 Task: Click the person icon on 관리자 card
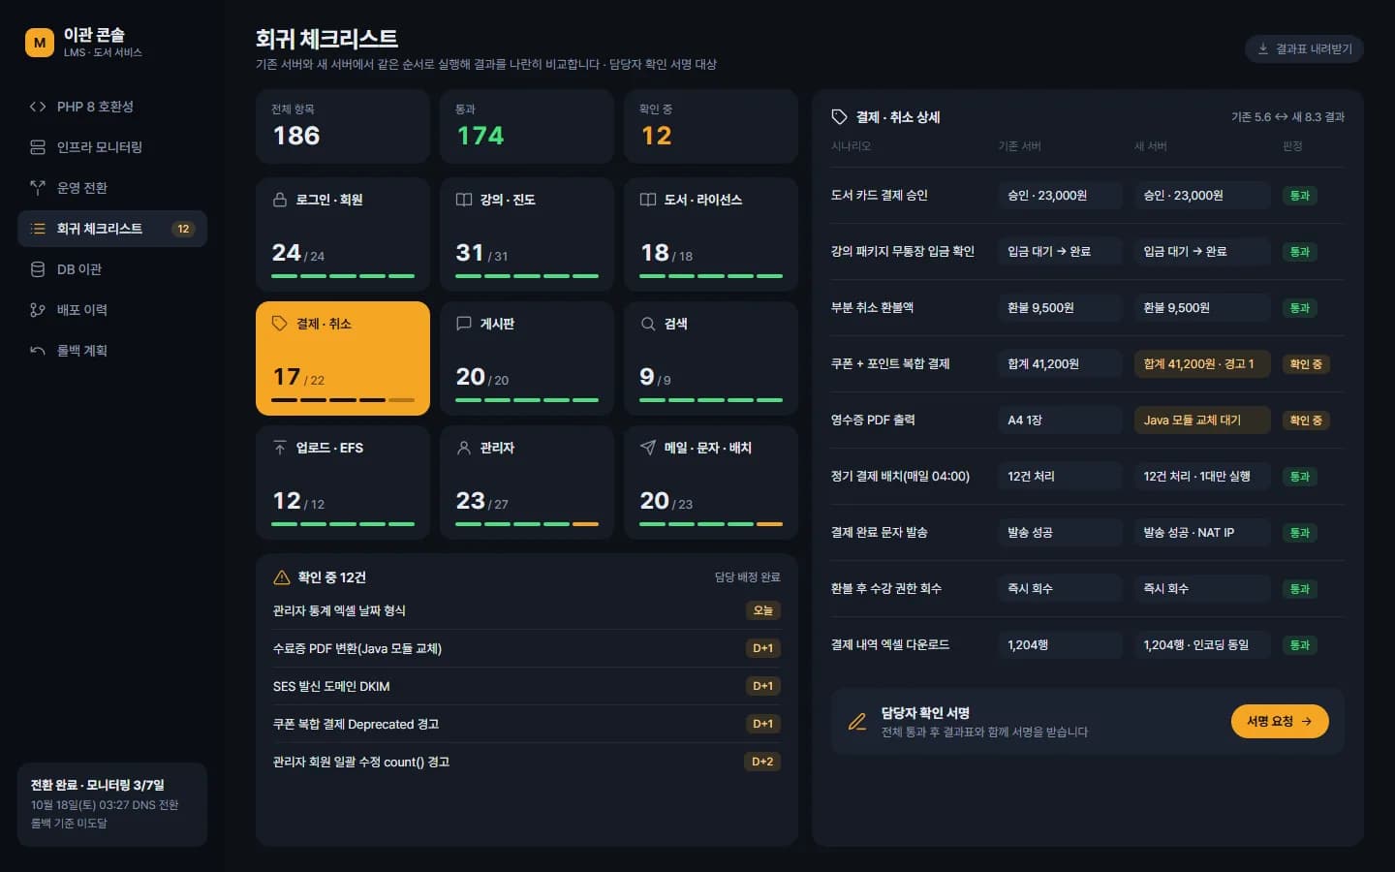coord(464,448)
